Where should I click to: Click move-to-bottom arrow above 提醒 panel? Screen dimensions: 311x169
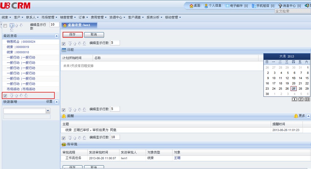click(x=84, y=110)
